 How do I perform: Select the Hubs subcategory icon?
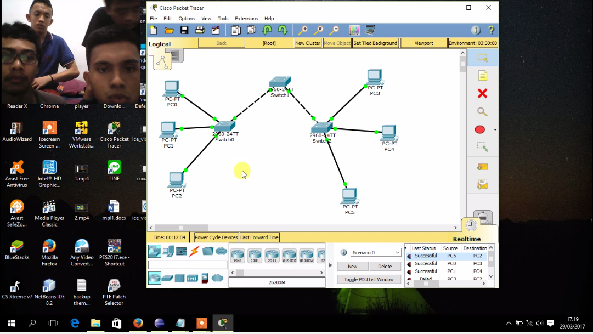[x=179, y=279]
